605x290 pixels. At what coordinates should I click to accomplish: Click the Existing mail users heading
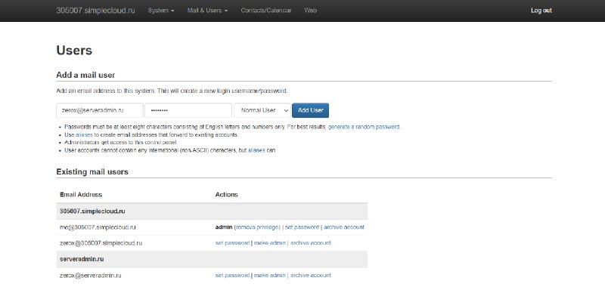[92, 171]
